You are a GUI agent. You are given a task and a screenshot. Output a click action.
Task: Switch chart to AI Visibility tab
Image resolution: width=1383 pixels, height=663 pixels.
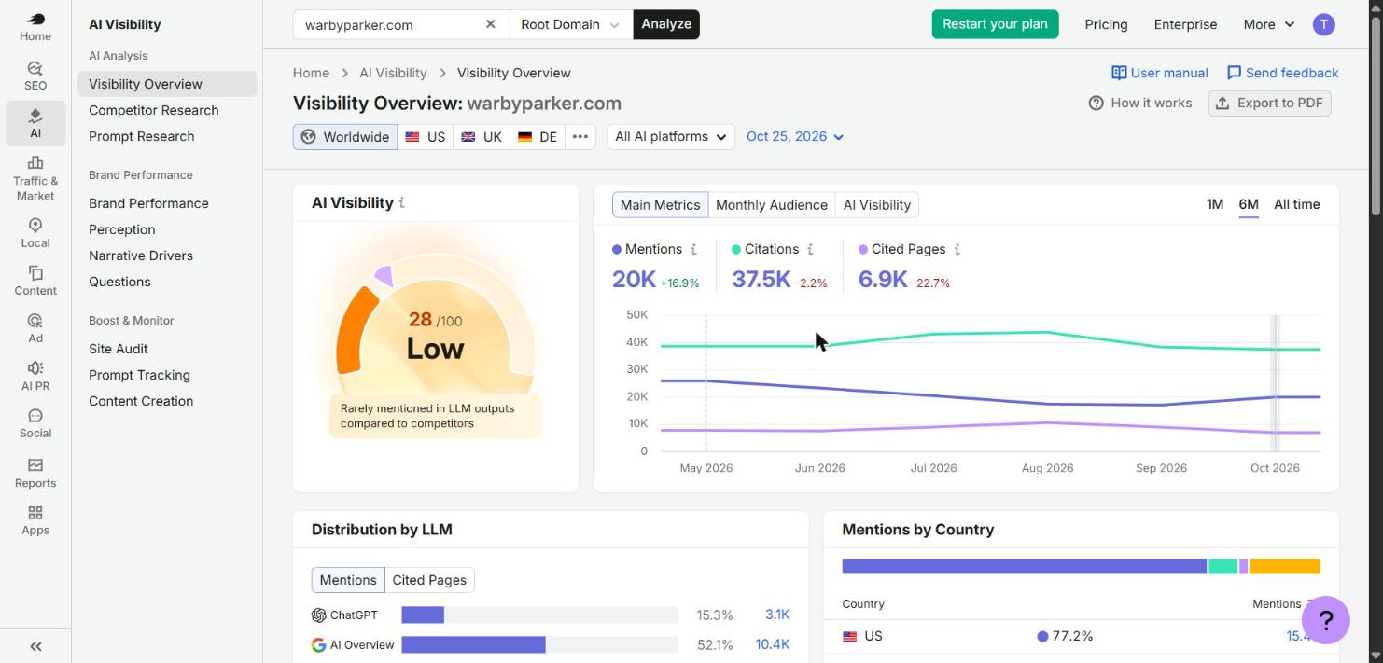tap(877, 205)
